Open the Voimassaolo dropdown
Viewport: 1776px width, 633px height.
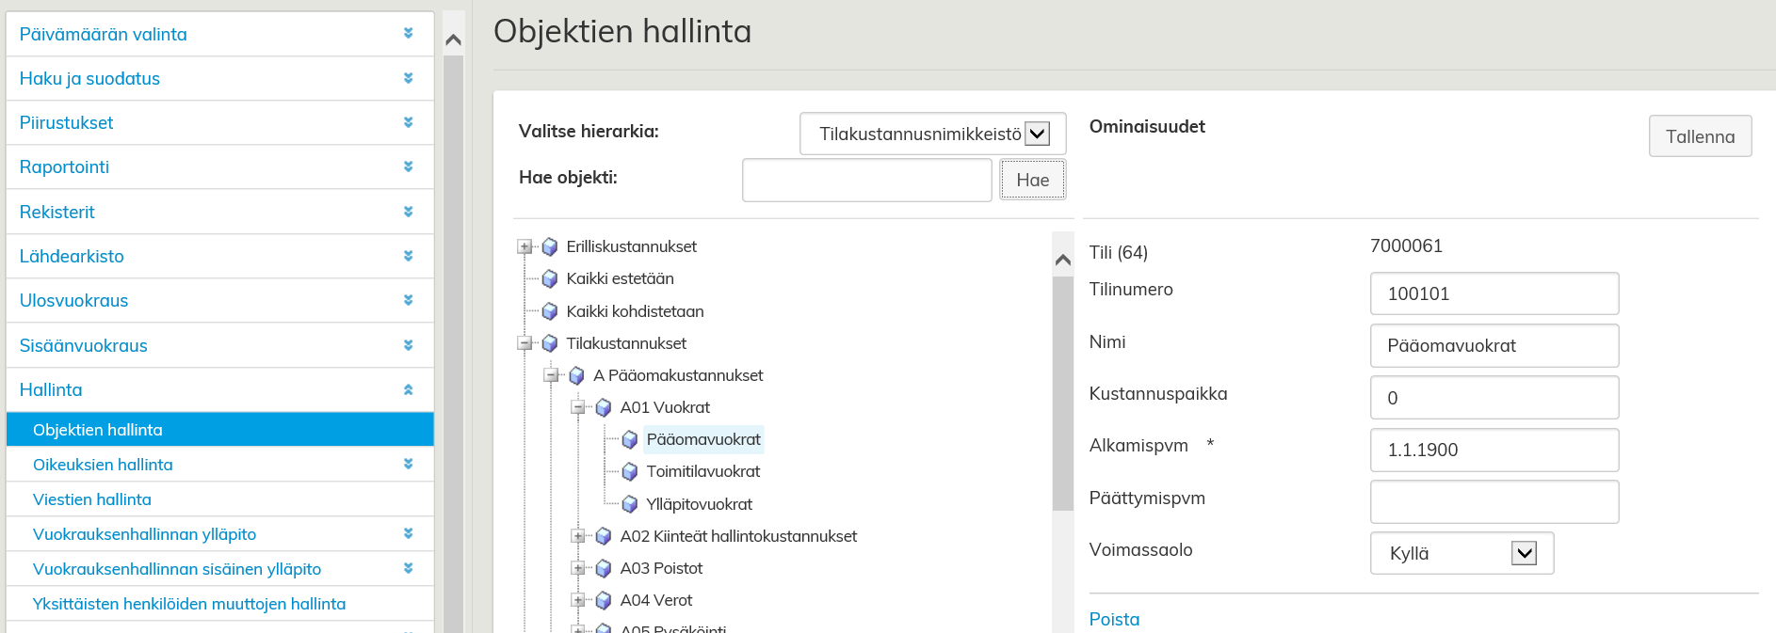[x=1523, y=553]
